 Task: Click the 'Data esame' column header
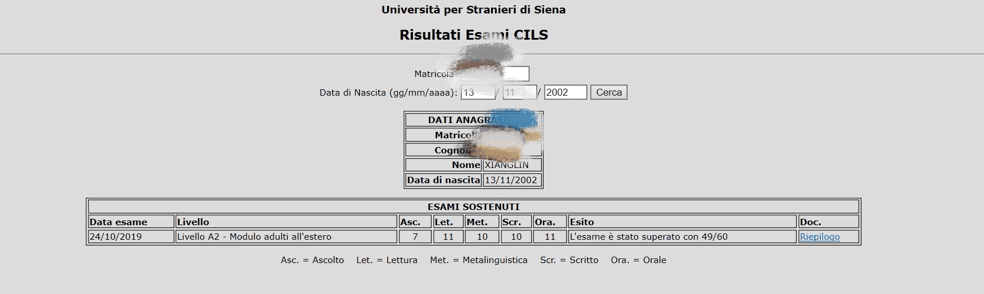coord(131,222)
